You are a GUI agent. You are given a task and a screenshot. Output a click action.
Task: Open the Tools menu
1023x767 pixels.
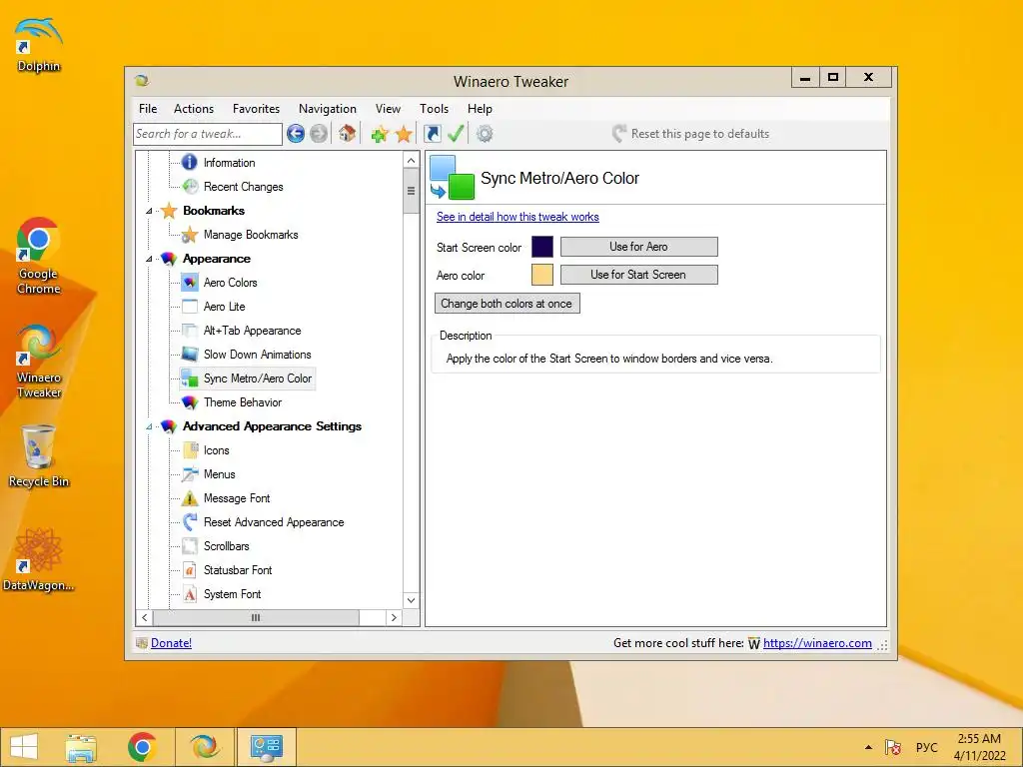pyautogui.click(x=434, y=109)
